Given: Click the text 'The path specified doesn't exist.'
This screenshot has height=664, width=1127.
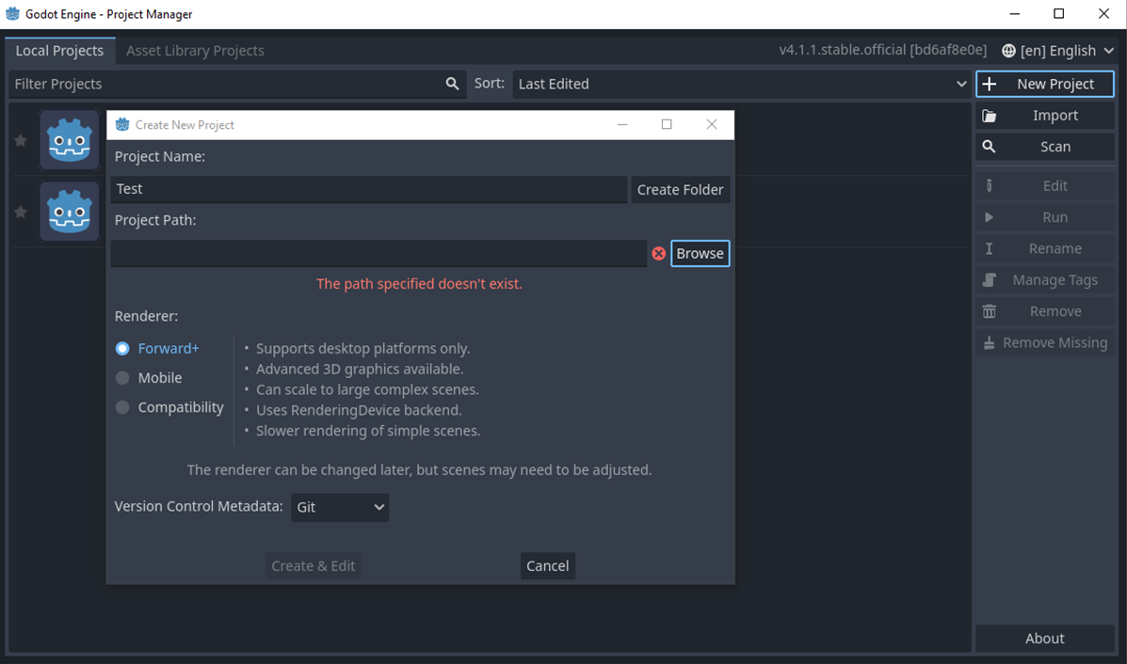Looking at the screenshot, I should coord(419,284).
